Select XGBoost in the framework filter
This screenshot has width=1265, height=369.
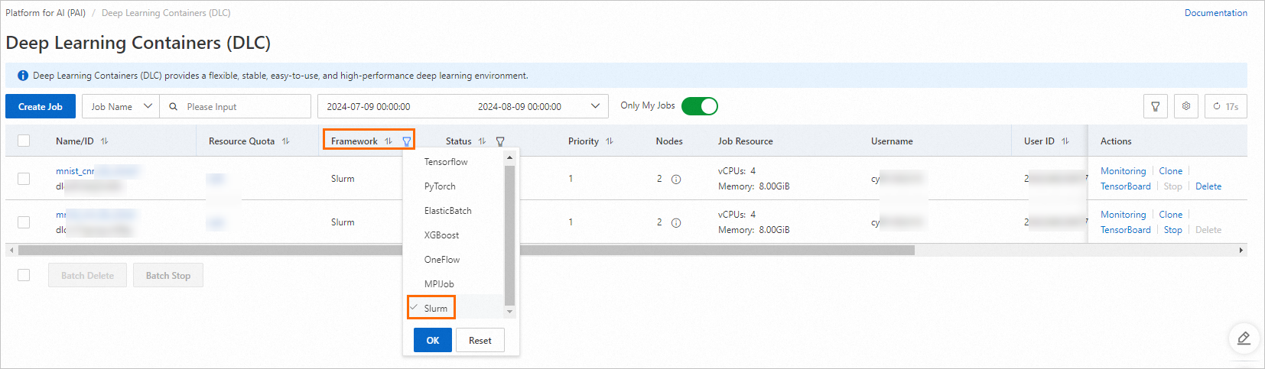pyautogui.click(x=441, y=235)
